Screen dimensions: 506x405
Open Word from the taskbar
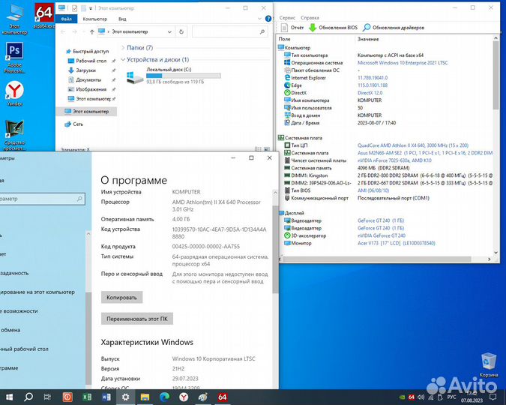(106, 397)
